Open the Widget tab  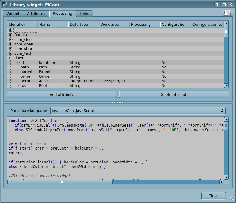[x=13, y=14]
